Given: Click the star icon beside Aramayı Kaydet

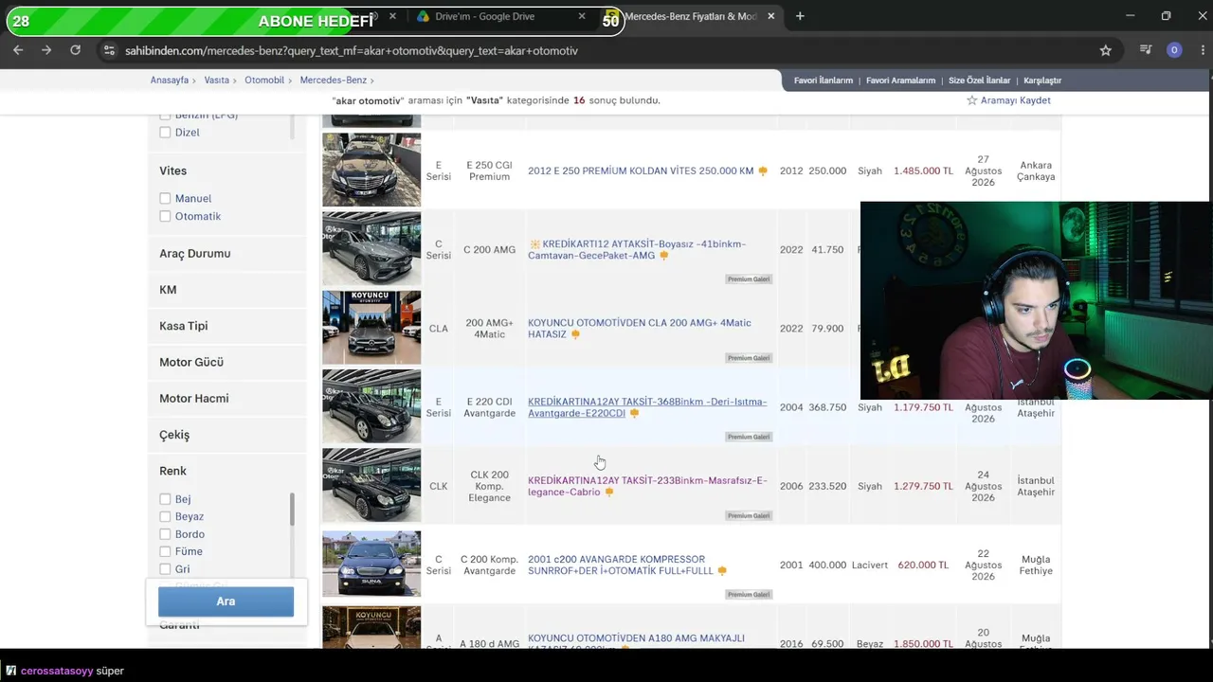Looking at the screenshot, I should click(971, 100).
